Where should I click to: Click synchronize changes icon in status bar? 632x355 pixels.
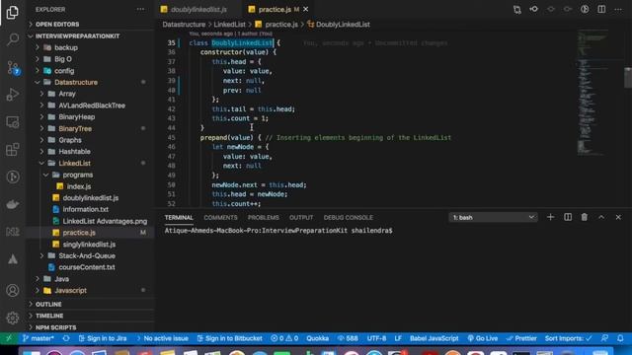(x=66, y=338)
